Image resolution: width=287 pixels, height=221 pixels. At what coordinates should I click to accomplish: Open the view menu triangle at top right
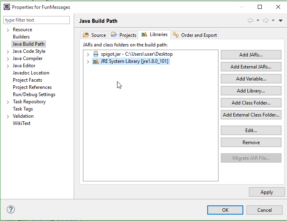coord(281,20)
